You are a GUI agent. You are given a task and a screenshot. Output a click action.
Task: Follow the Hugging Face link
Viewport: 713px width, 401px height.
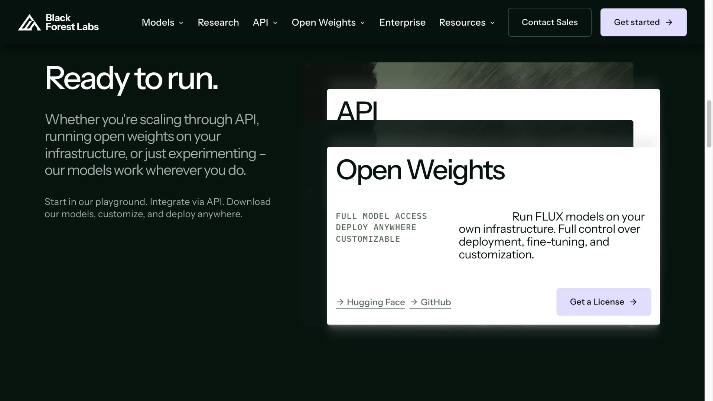371,302
